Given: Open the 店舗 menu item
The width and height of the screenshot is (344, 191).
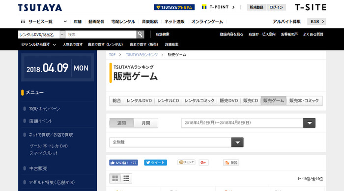Looking at the screenshot, I should click(78, 22).
